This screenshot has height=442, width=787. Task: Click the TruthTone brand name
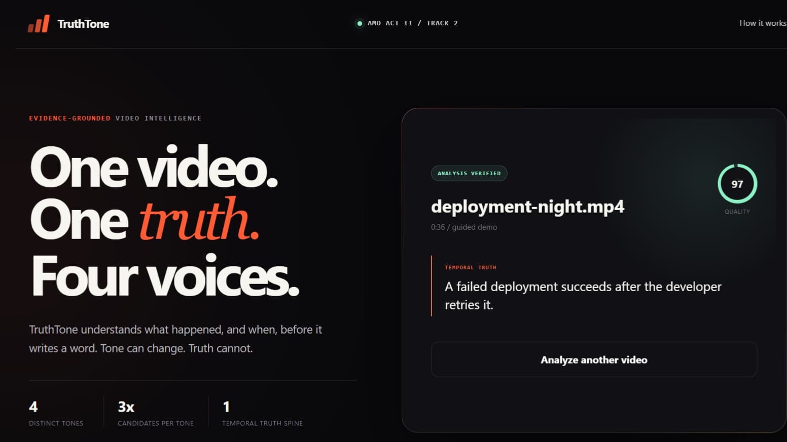click(83, 24)
